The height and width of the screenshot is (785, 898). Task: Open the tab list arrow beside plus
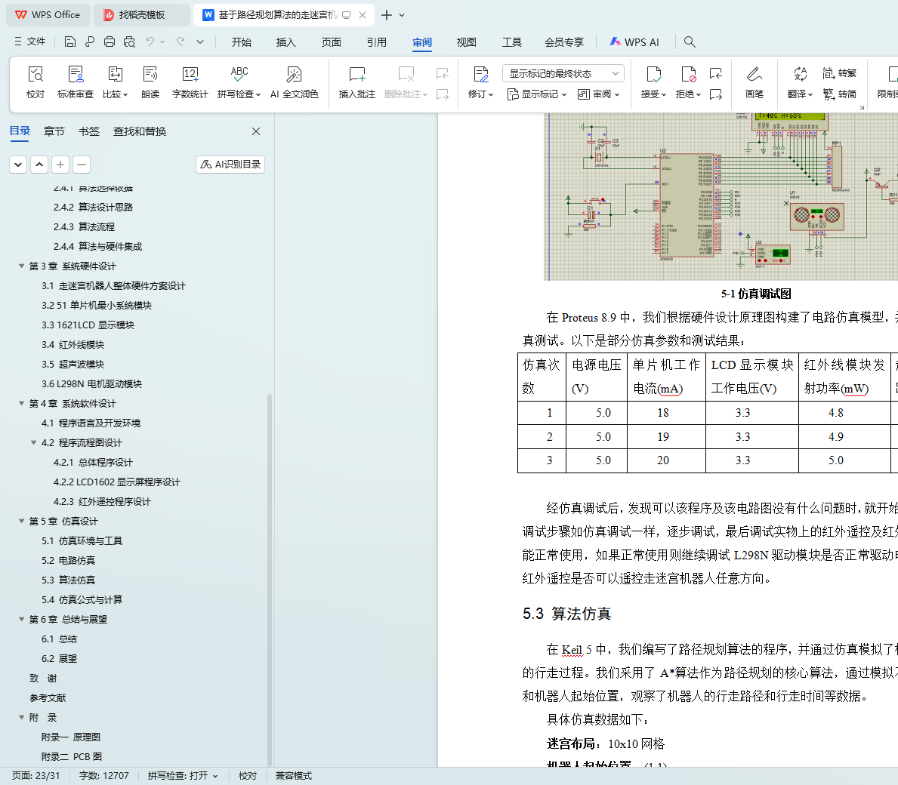coord(402,15)
